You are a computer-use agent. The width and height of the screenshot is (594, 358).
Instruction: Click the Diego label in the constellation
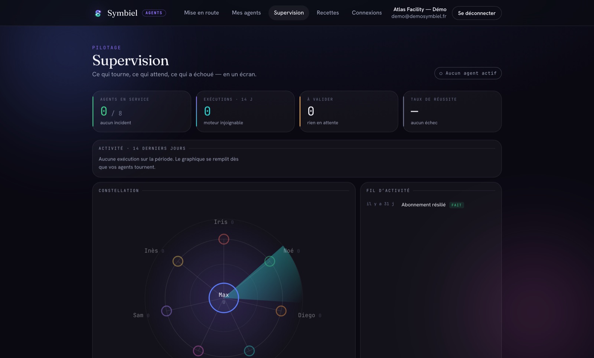(307, 315)
